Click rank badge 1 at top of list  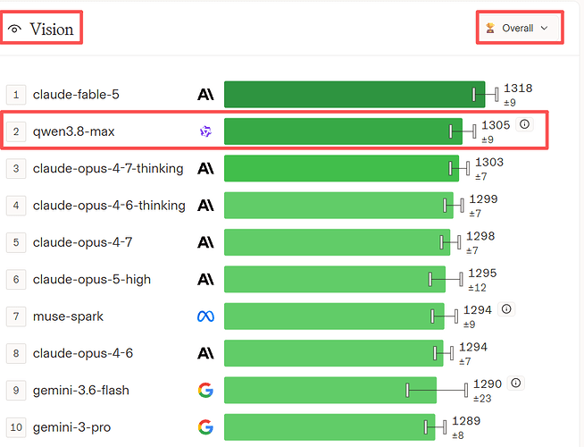tap(16, 95)
